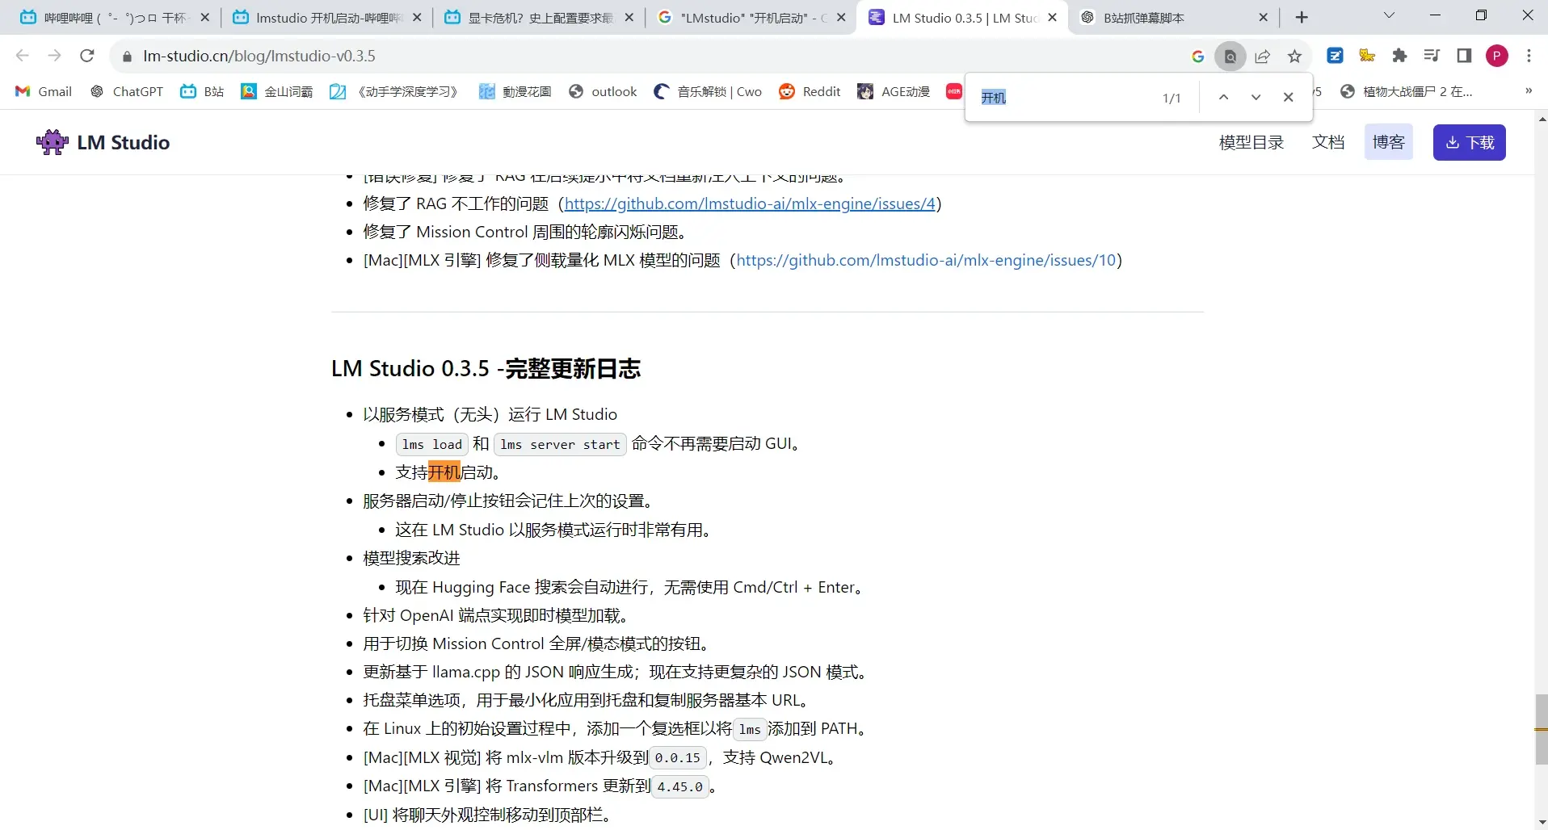Switch to the B站抓弹幕脚本 tab
The height and width of the screenshot is (830, 1548).
pos(1172,18)
